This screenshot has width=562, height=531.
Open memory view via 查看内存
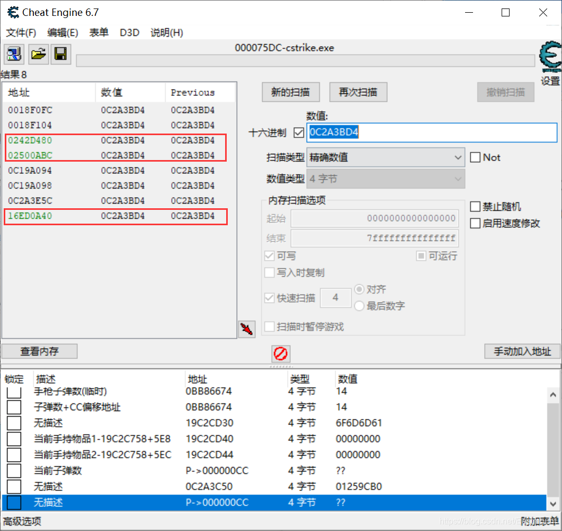39,351
